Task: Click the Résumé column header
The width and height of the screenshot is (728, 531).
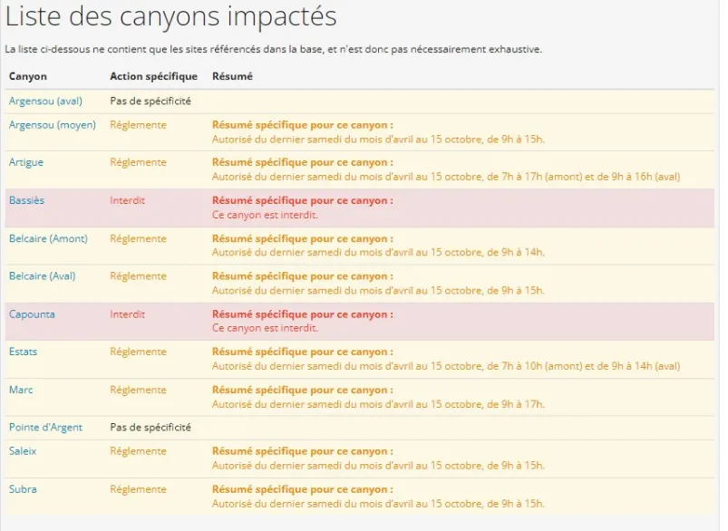Action: pyautogui.click(x=232, y=76)
